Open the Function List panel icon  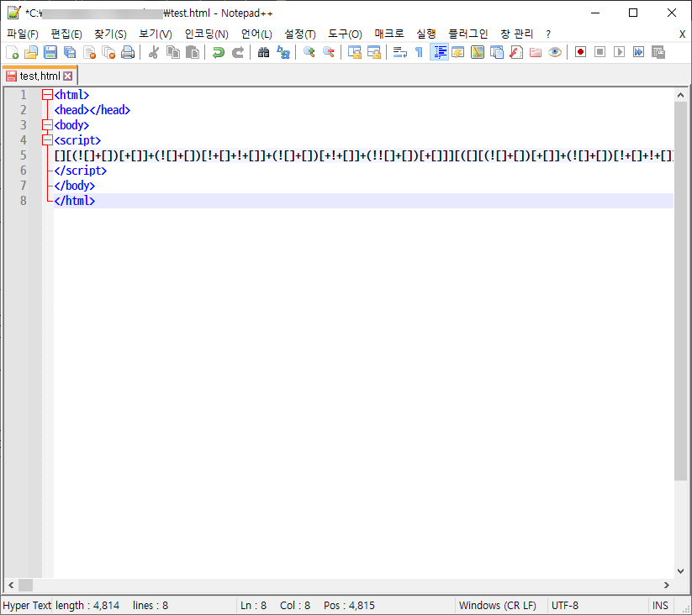516,52
